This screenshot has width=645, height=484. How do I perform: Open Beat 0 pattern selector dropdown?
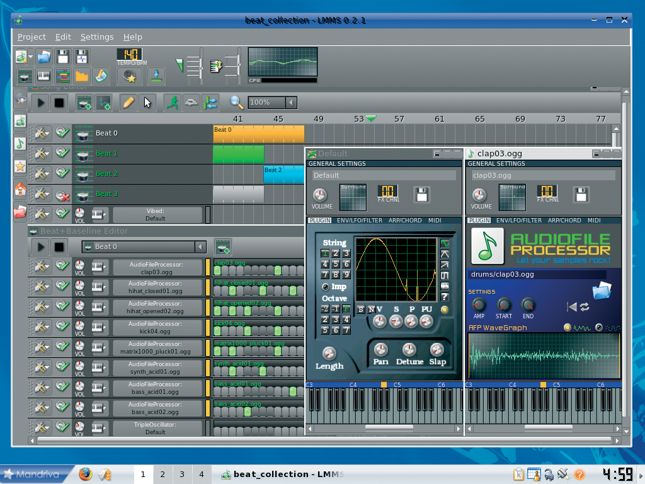coord(200,246)
